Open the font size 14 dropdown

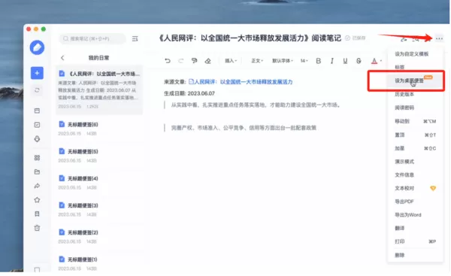point(304,61)
